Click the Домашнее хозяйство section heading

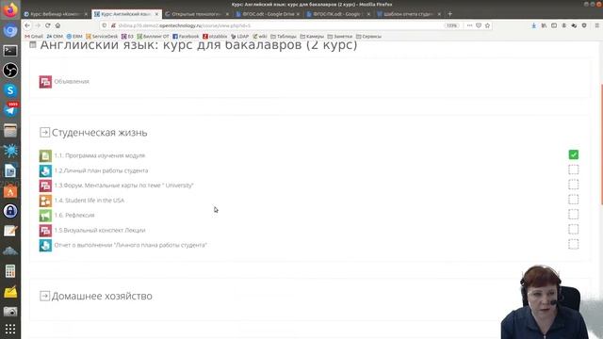[102, 296]
